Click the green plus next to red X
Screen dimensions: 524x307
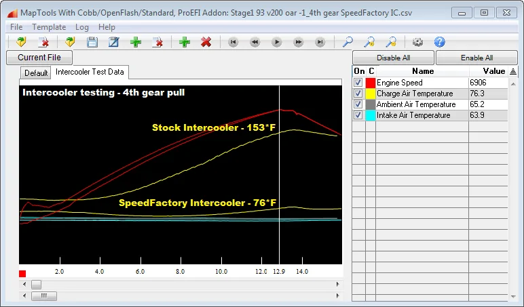pos(185,42)
